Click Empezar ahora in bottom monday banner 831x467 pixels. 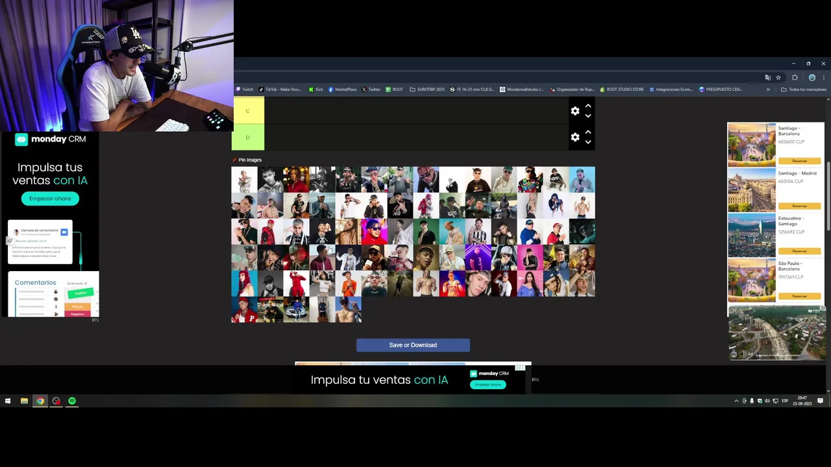coord(488,385)
